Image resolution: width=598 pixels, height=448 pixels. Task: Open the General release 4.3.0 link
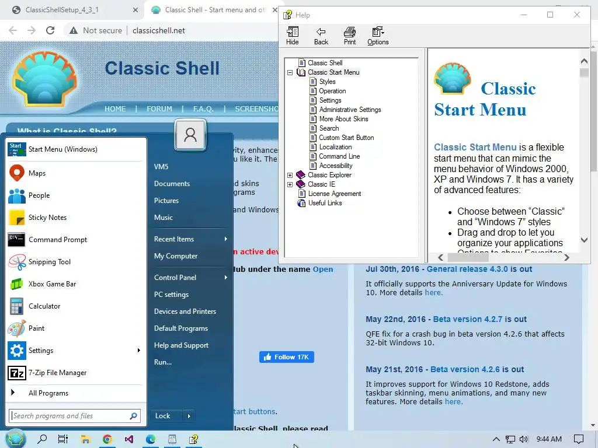(x=467, y=269)
